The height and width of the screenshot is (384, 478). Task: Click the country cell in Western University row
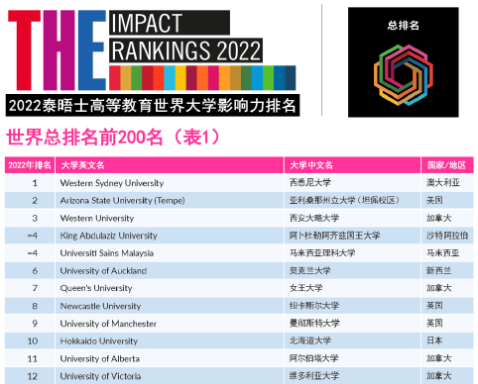[x=447, y=218]
